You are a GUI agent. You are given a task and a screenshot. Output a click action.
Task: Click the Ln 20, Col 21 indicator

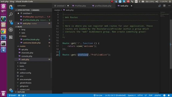click(x=115, y=95)
